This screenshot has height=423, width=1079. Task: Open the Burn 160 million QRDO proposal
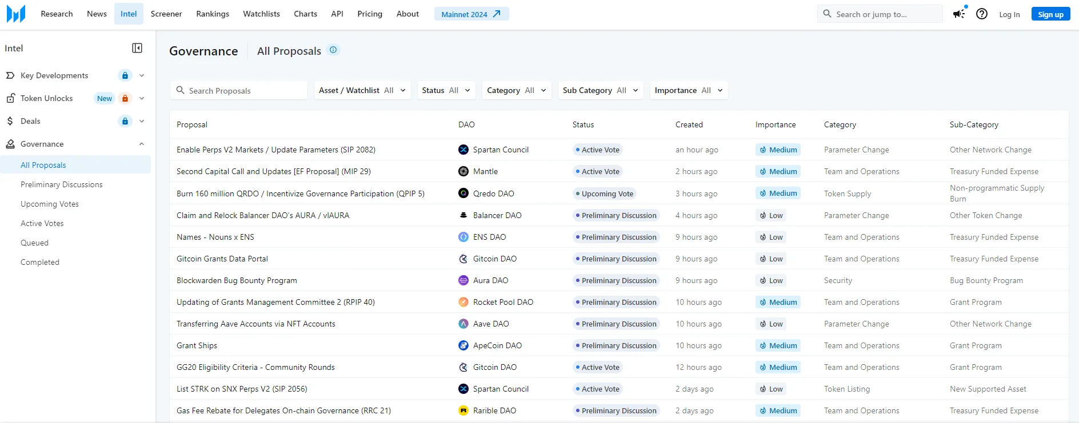point(301,194)
